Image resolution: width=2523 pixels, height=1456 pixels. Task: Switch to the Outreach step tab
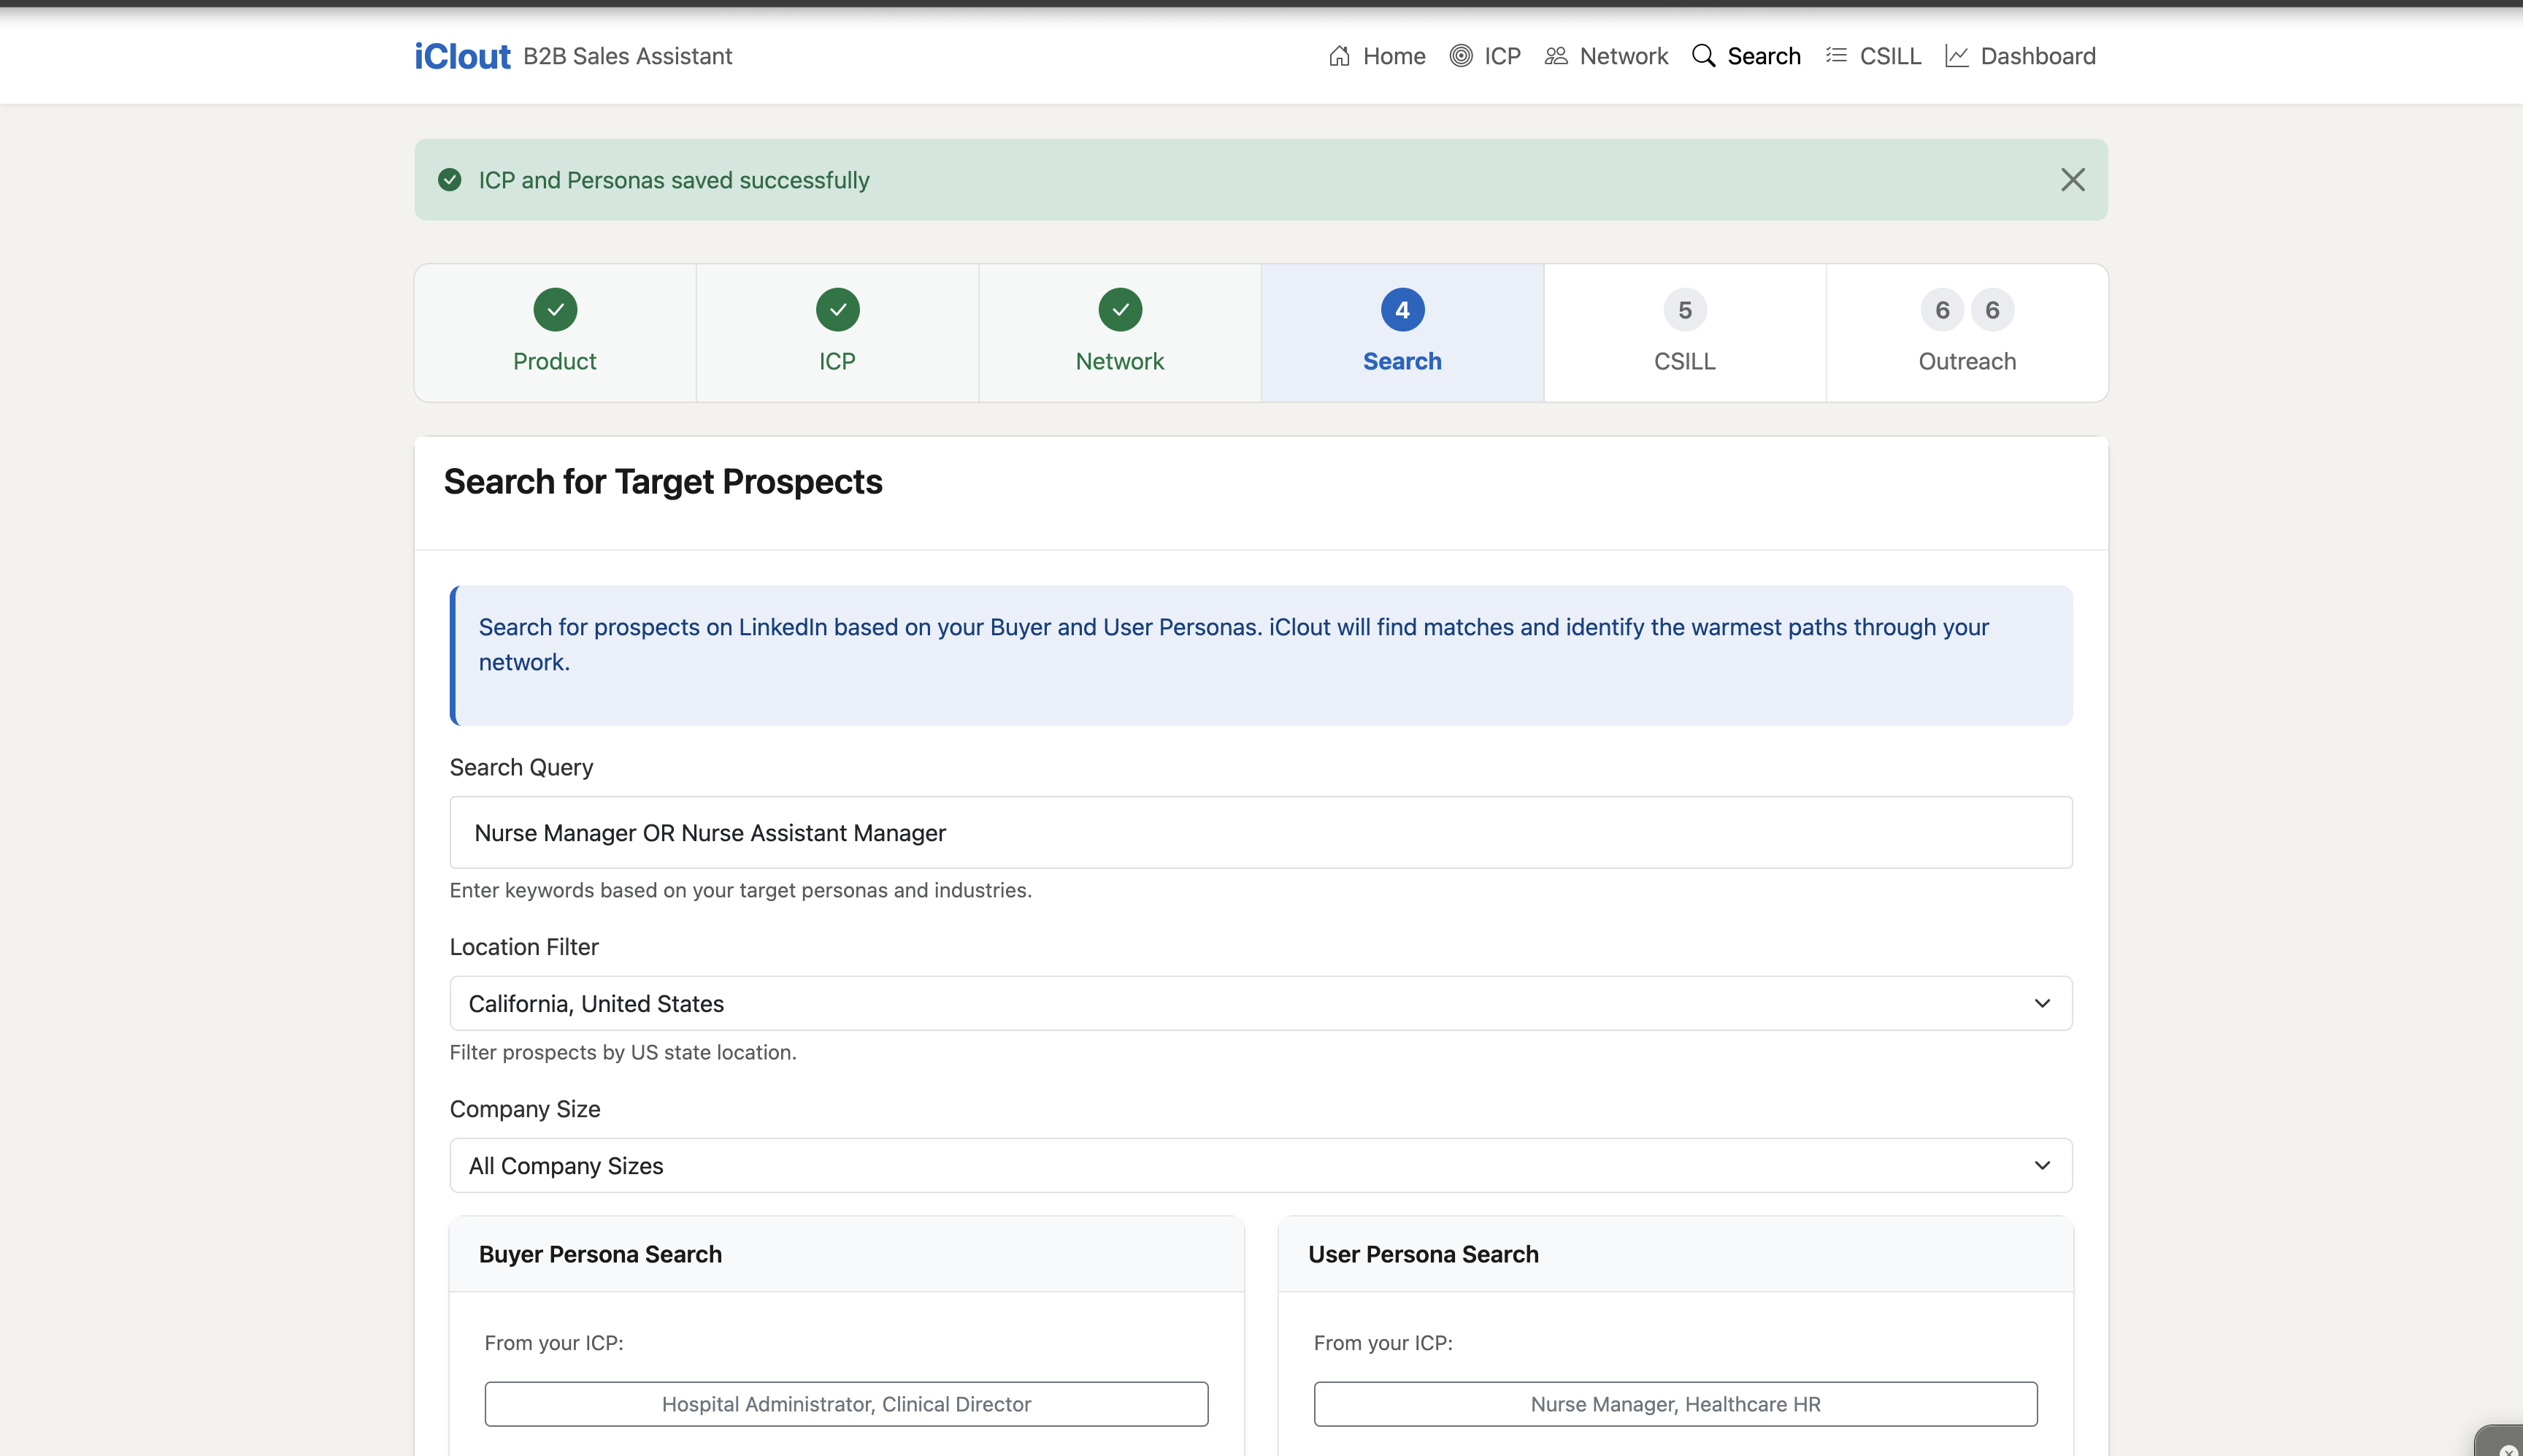click(1966, 333)
